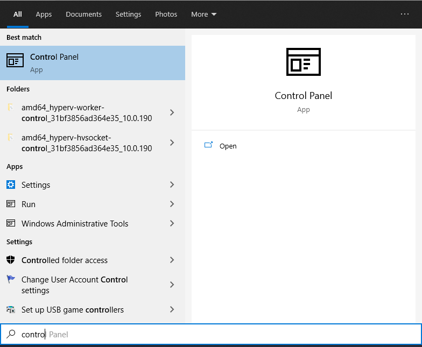Open the More filter dropdown
The width and height of the screenshot is (422, 347).
[203, 14]
